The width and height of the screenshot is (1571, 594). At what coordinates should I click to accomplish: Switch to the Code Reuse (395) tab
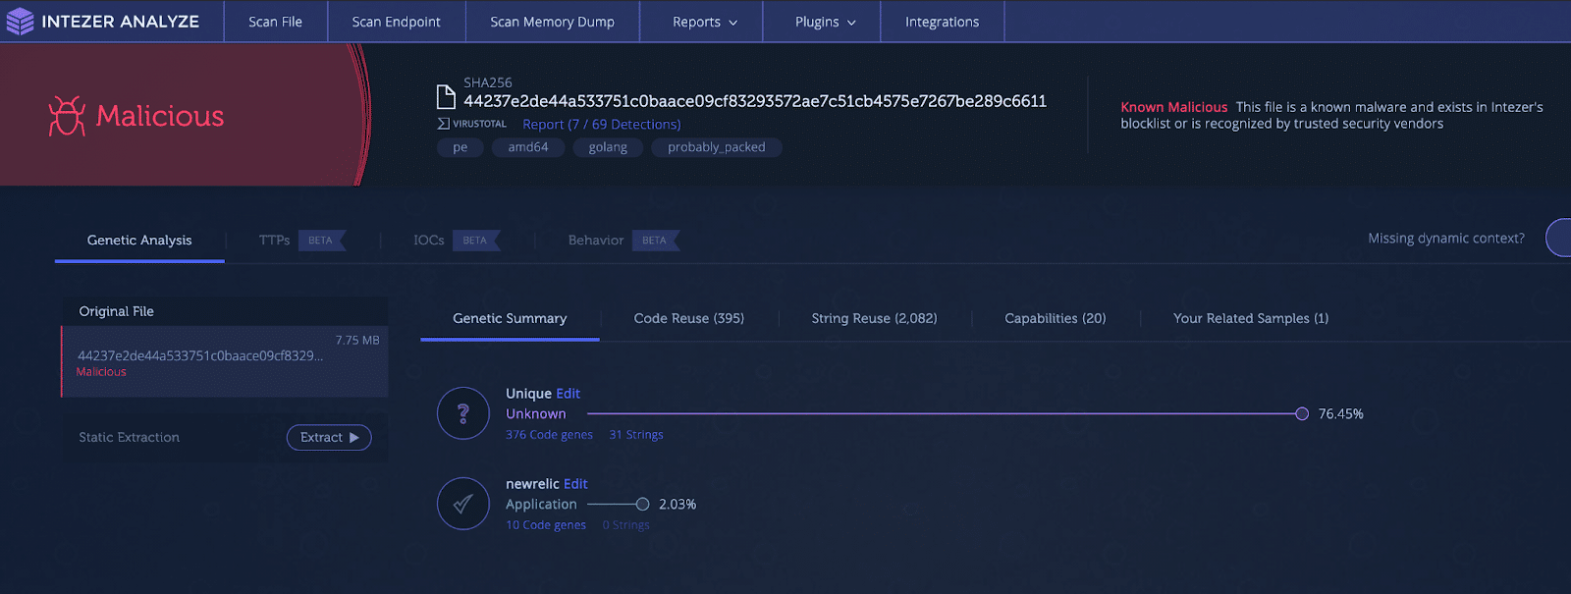pos(688,318)
